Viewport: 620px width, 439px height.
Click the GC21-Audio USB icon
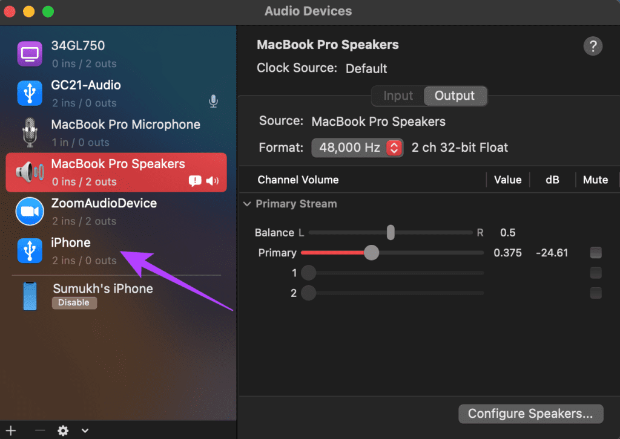[x=30, y=93]
